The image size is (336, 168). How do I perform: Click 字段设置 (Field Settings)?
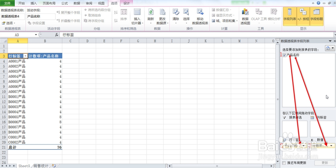click(36, 23)
